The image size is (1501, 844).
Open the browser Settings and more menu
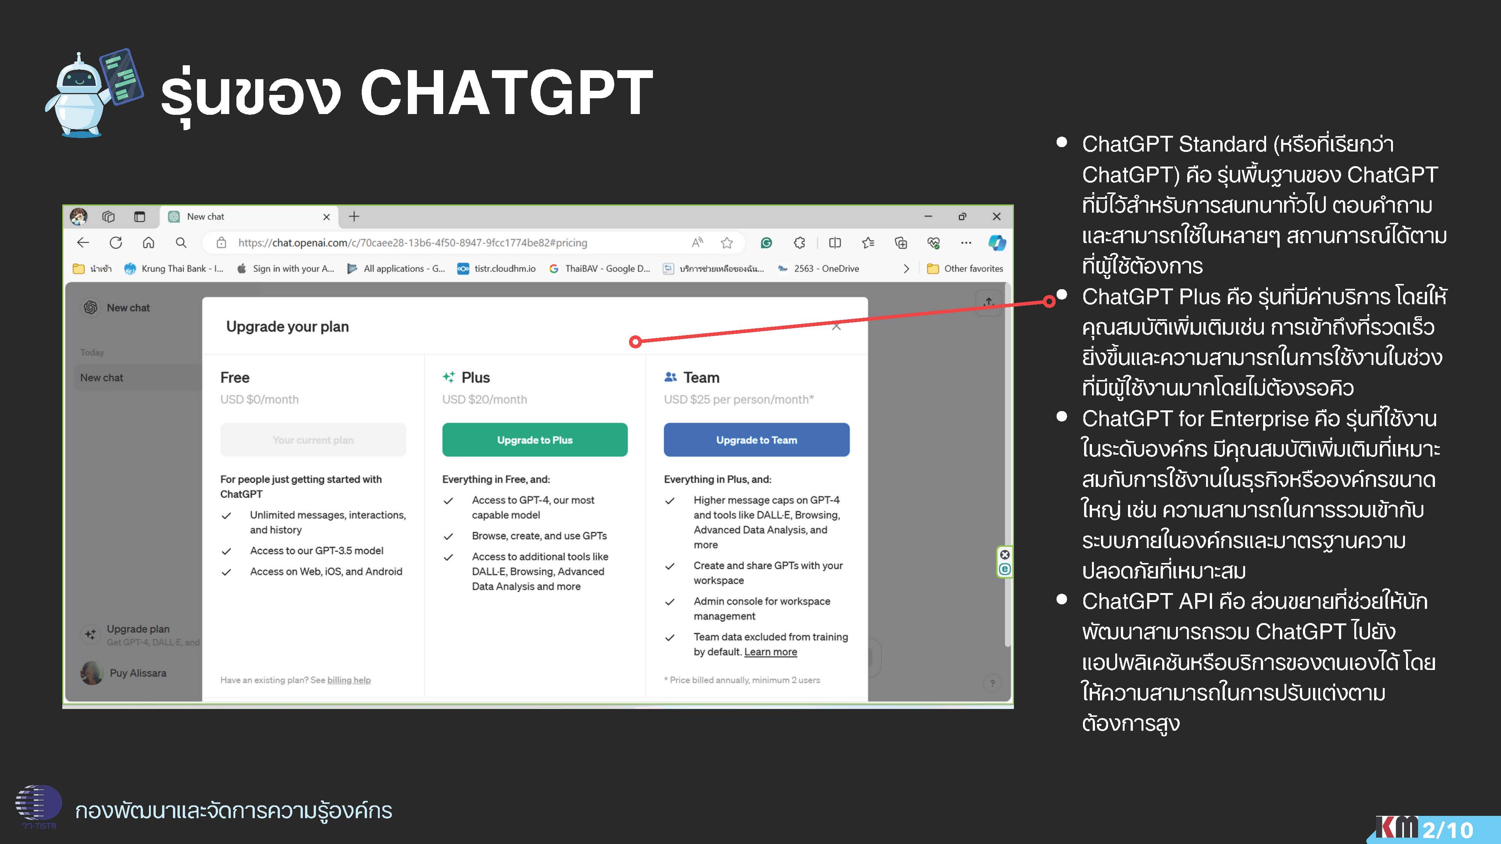(966, 242)
